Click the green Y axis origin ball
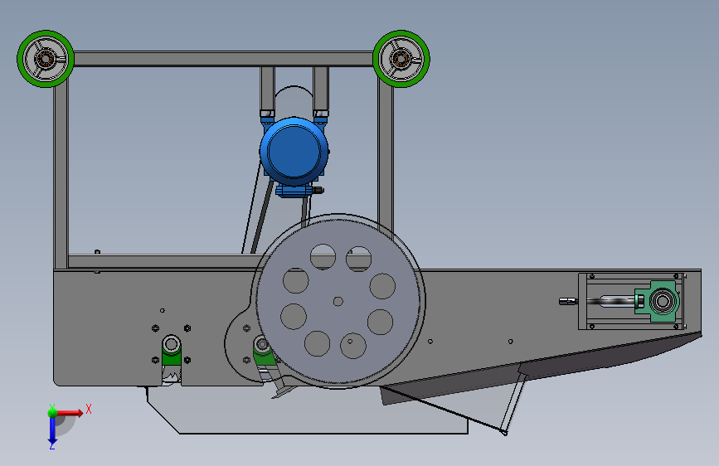The height and width of the screenshot is (466, 719). click(x=52, y=413)
